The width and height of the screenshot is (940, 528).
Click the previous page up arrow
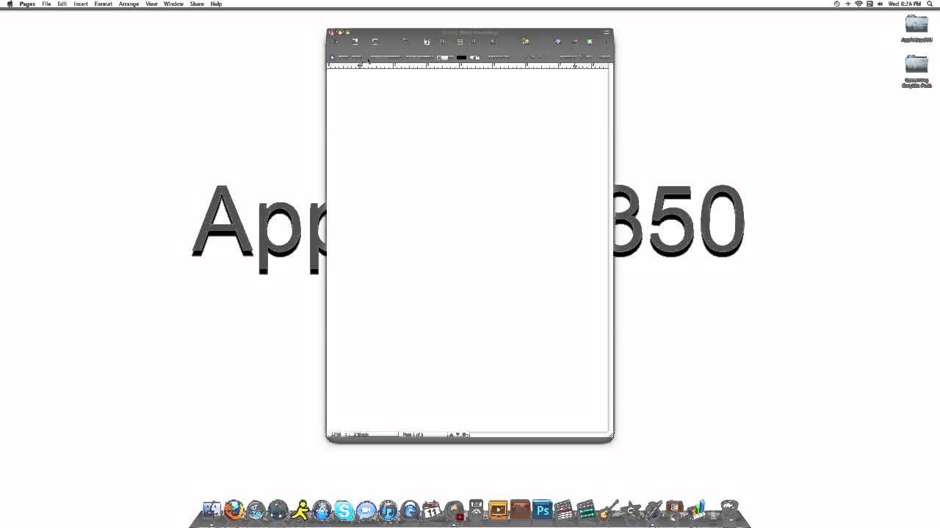(451, 434)
